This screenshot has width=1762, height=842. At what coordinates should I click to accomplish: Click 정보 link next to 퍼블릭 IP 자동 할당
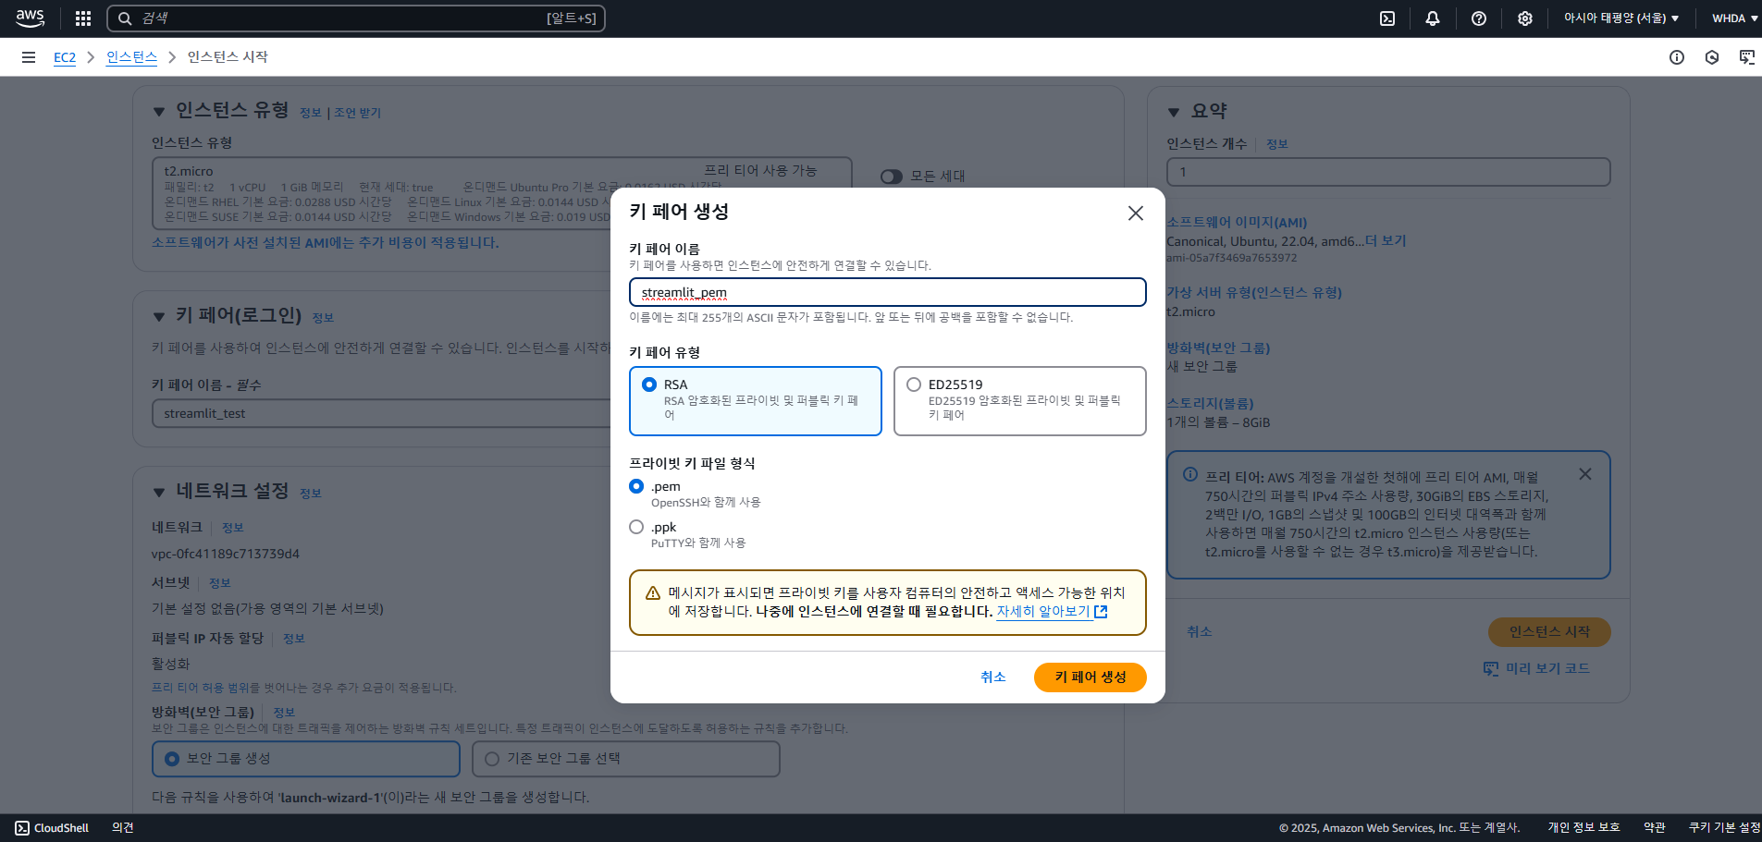[293, 639]
